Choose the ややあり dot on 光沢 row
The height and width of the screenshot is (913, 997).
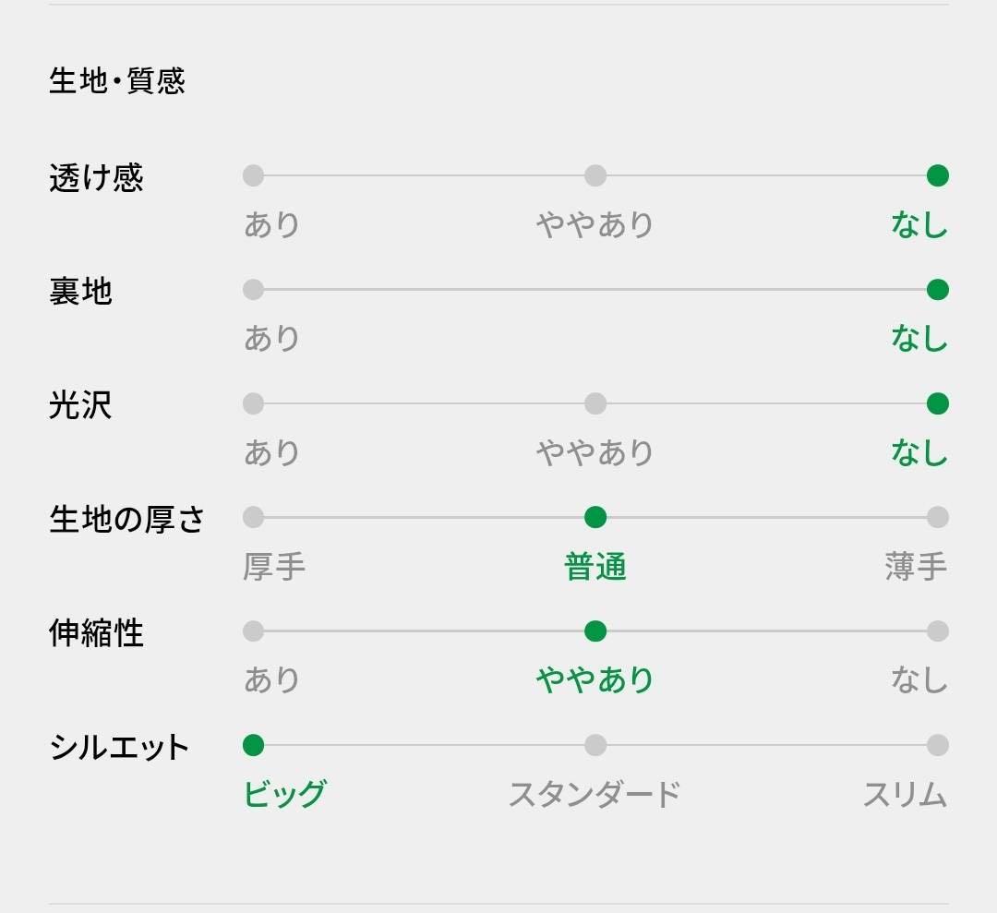[x=595, y=403]
